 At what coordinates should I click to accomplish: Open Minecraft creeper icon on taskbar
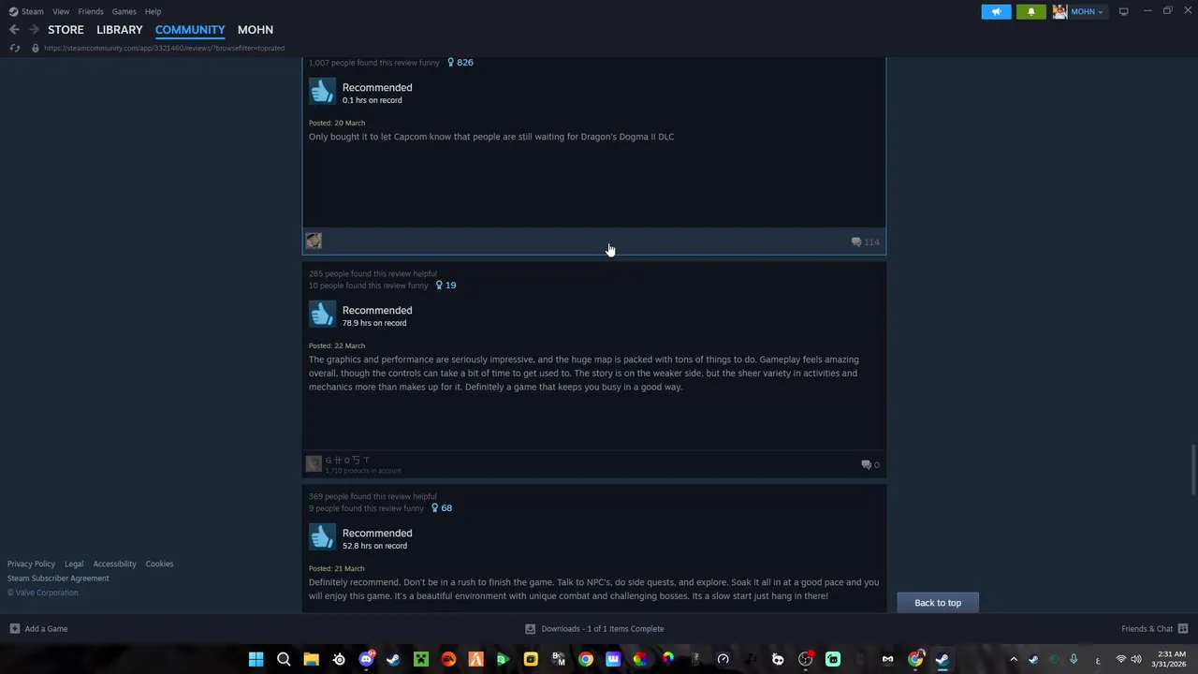pos(421,659)
